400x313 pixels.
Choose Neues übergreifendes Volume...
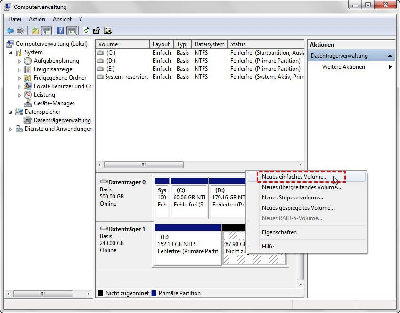[306, 187]
